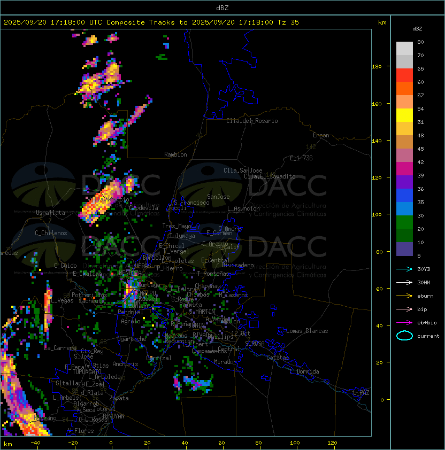This screenshot has height=450, width=445.
Task: Click the 'L_Asuncion' place label
Action: click(243, 208)
